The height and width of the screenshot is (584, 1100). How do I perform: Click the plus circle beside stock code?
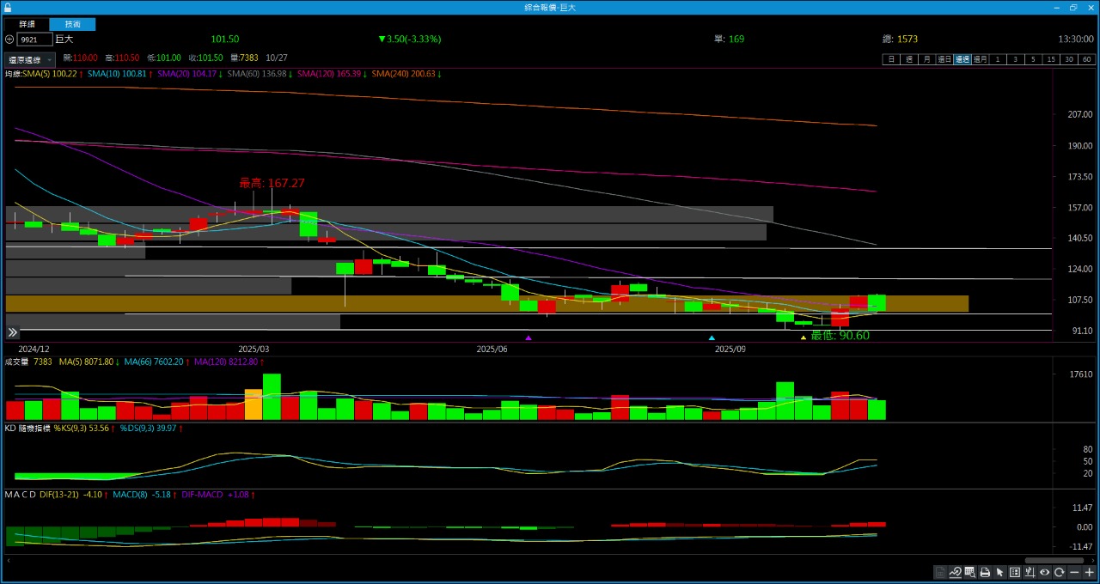pyautogui.click(x=9, y=40)
